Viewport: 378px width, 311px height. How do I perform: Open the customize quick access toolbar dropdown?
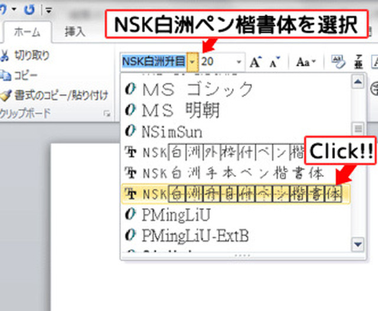[x=48, y=10]
